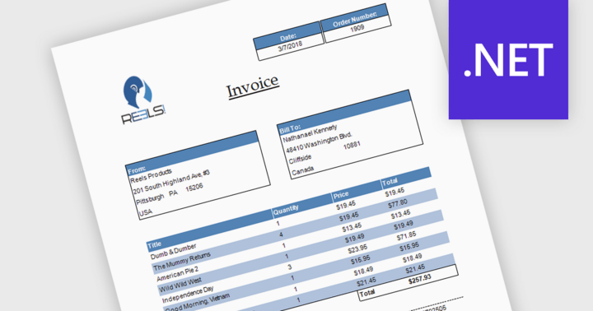
Task: Click the total amount $77.80
Action: [x=398, y=204]
